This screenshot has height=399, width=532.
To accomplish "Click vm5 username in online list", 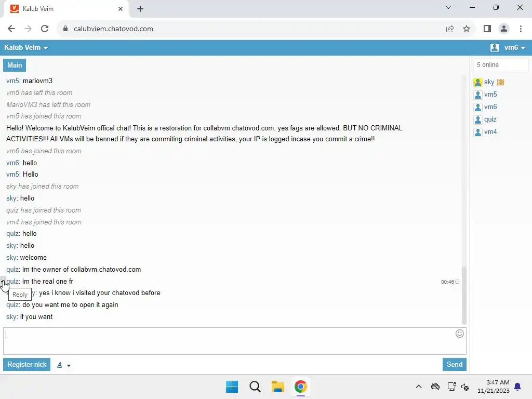I will tap(490, 95).
